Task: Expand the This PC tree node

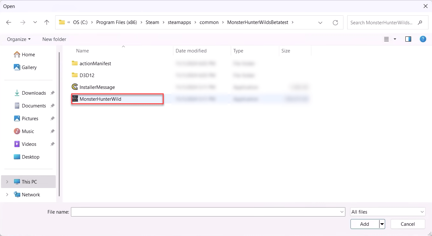Action: [7, 182]
